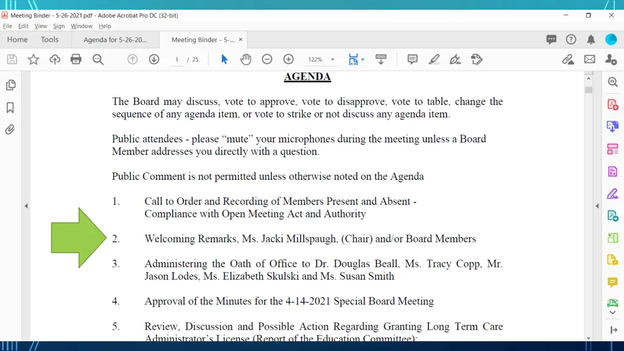Open the scrolling mode tool
This screenshot has height=351, width=624.
(x=381, y=59)
